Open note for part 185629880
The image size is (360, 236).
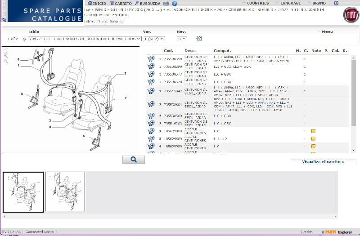[x=313, y=131]
